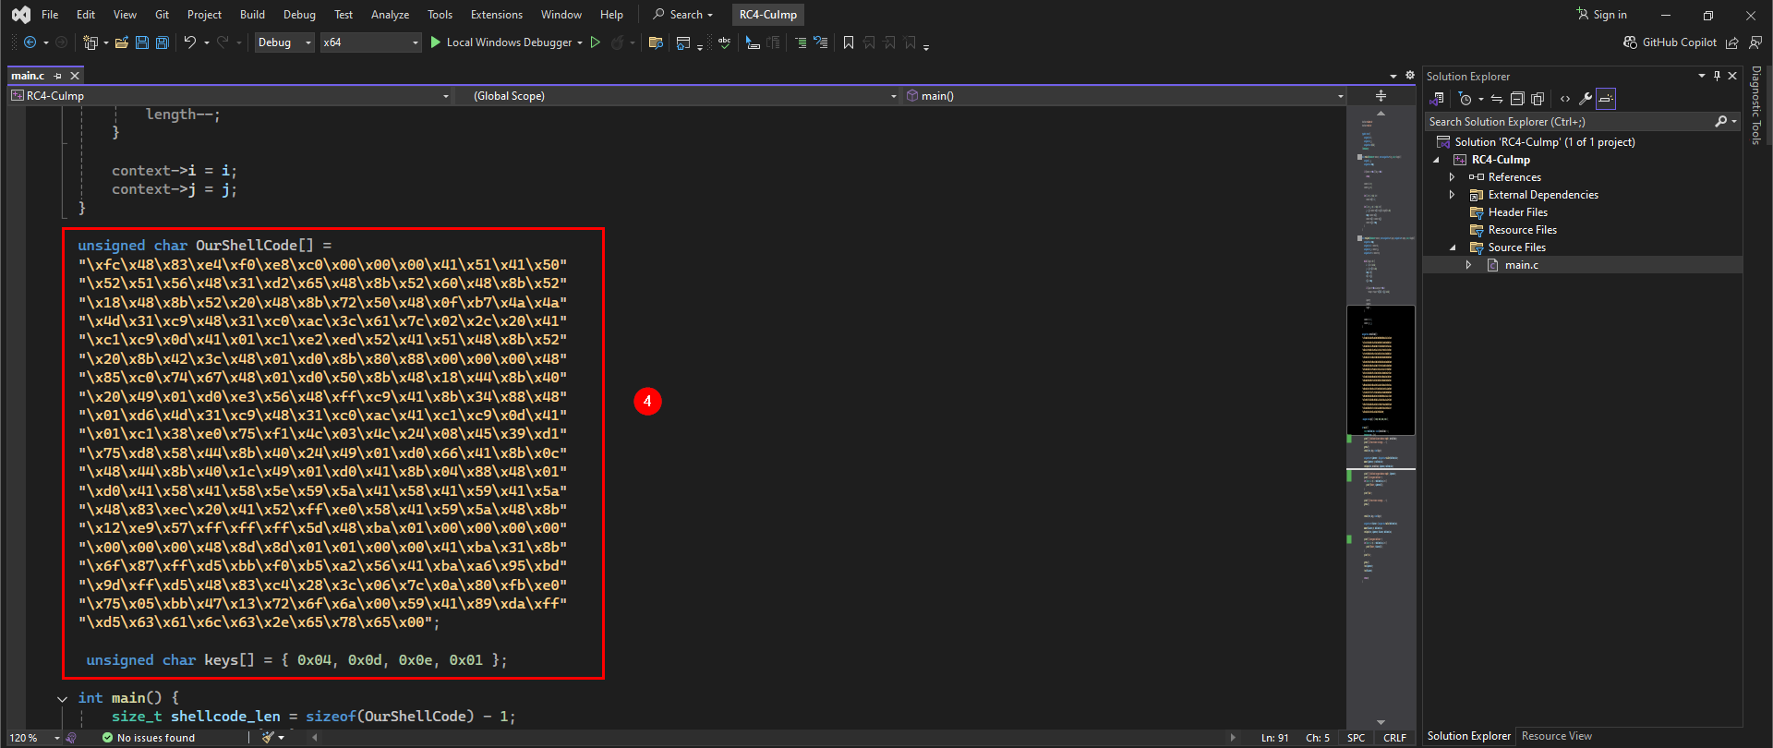The height and width of the screenshot is (748, 1773).
Task: Click Navigate Backward arrow icon
Action: tap(30, 42)
